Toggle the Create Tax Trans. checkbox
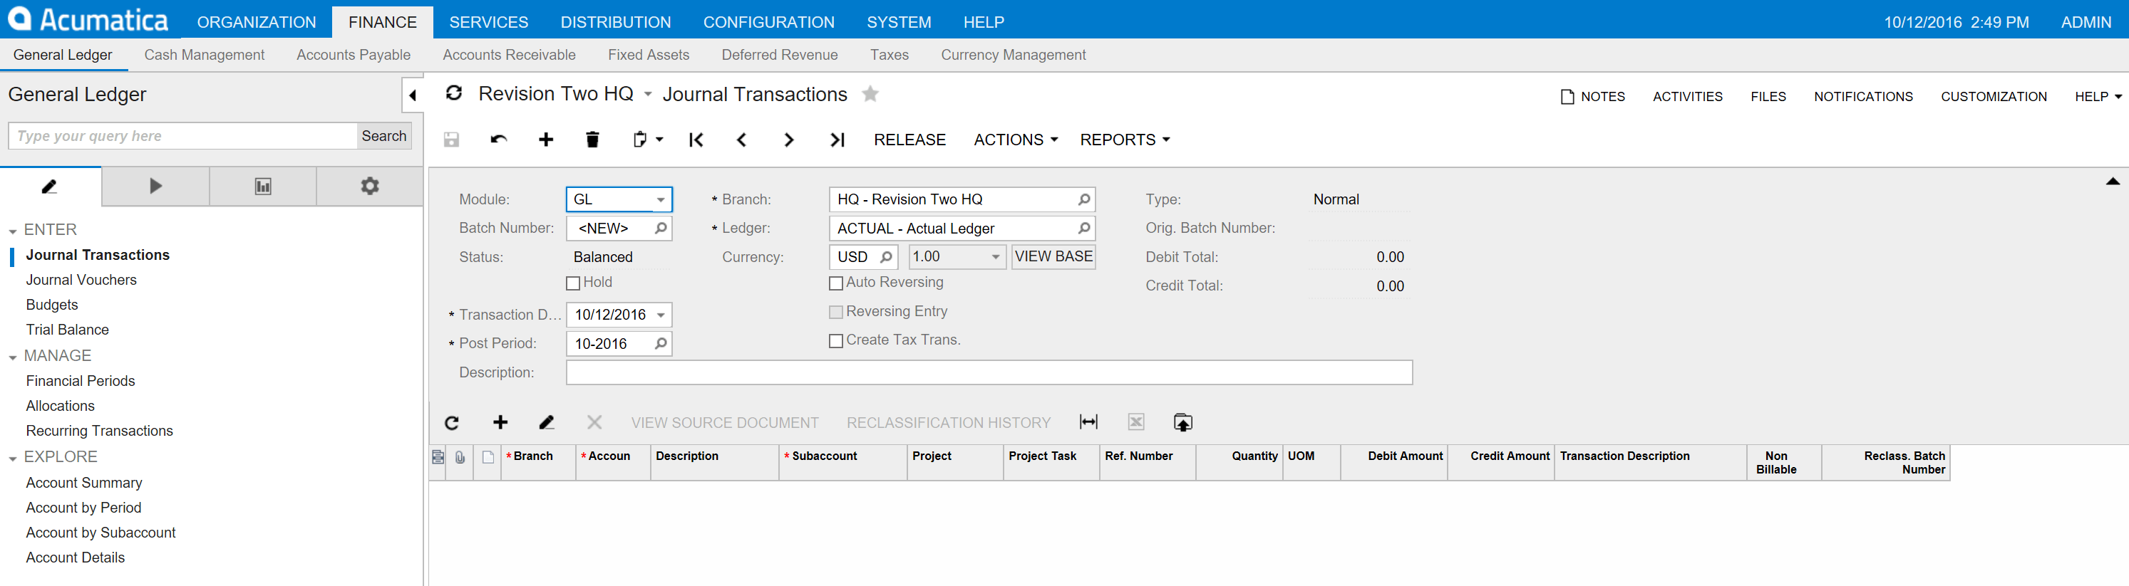 tap(835, 341)
